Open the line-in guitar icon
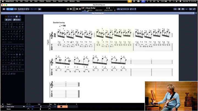This screenshot has width=198, height=111. click(194, 9)
